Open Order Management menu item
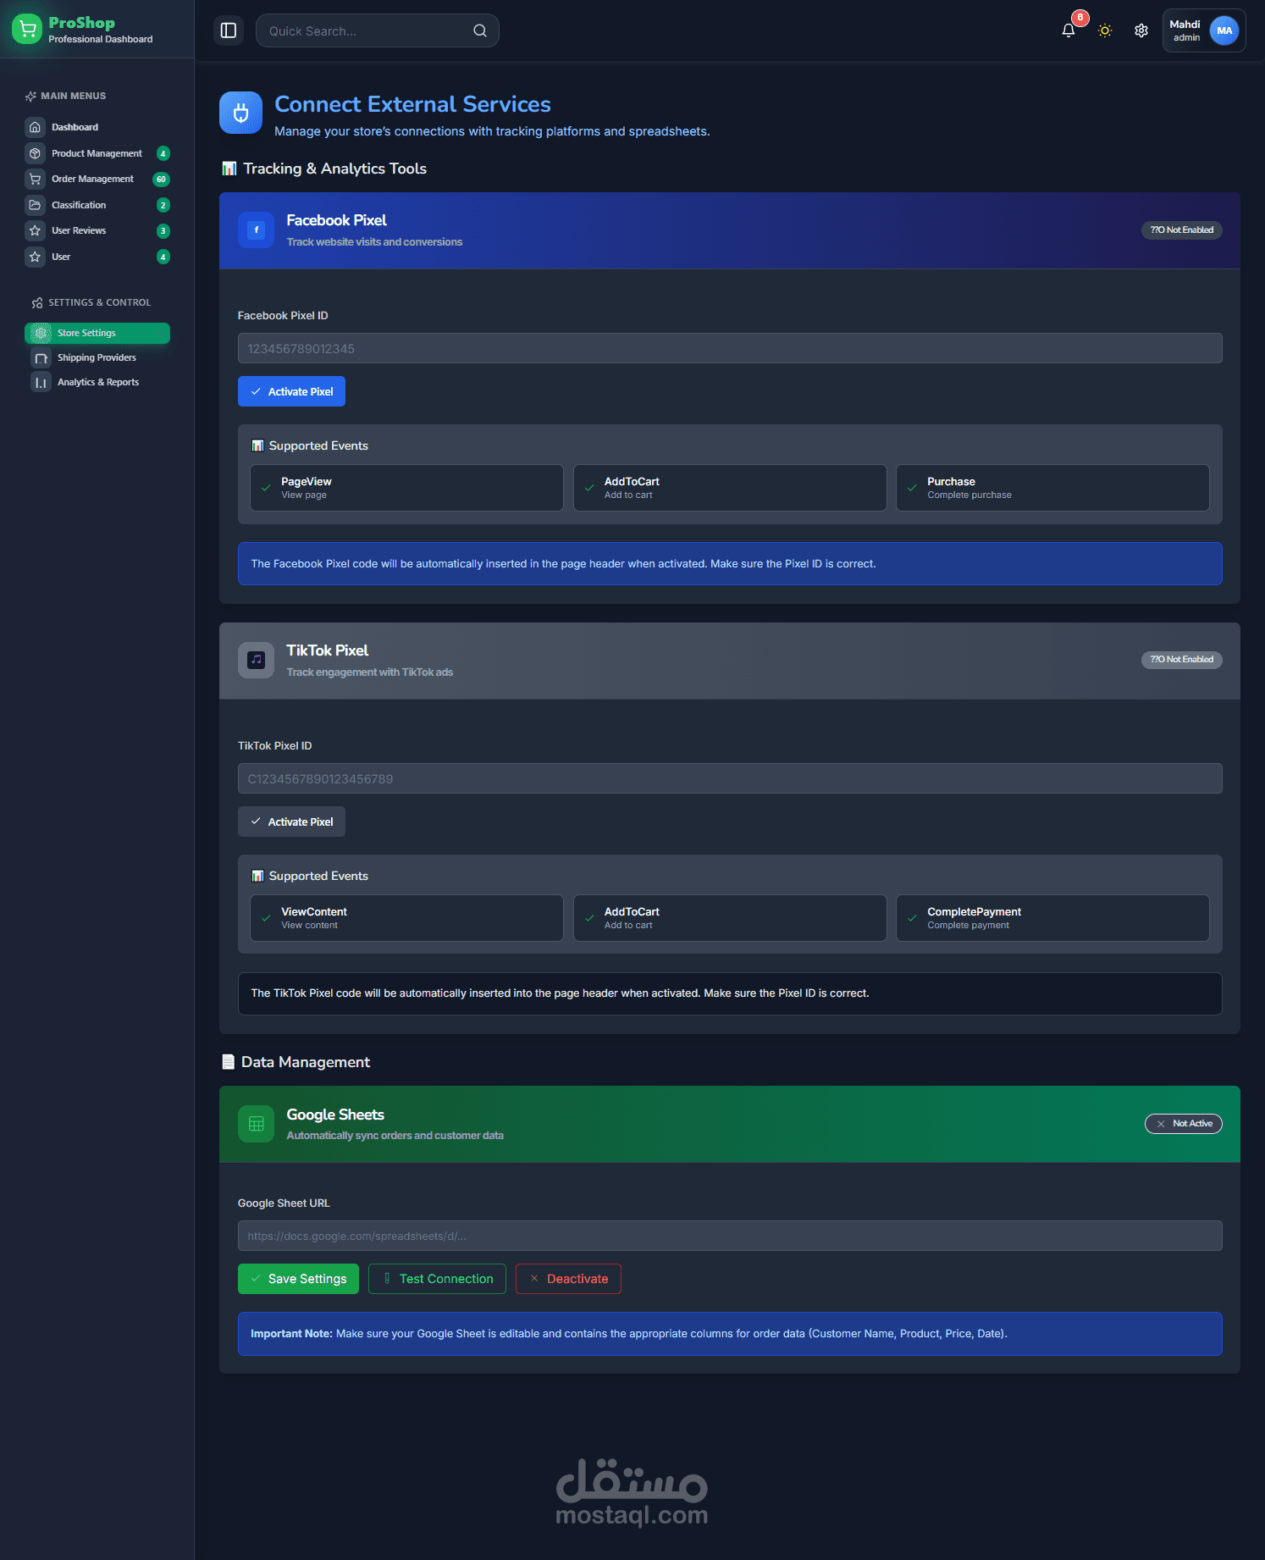Image resolution: width=1265 pixels, height=1560 pixels. pos(97,179)
